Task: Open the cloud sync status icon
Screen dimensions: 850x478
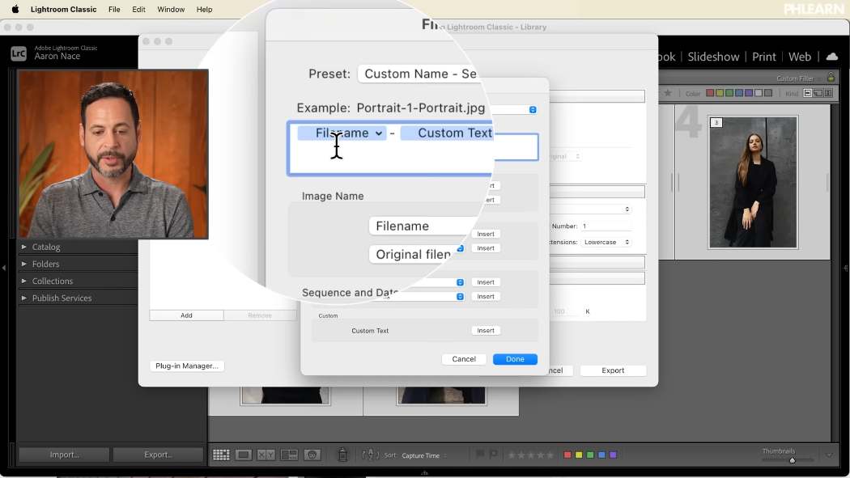Action: click(x=831, y=57)
